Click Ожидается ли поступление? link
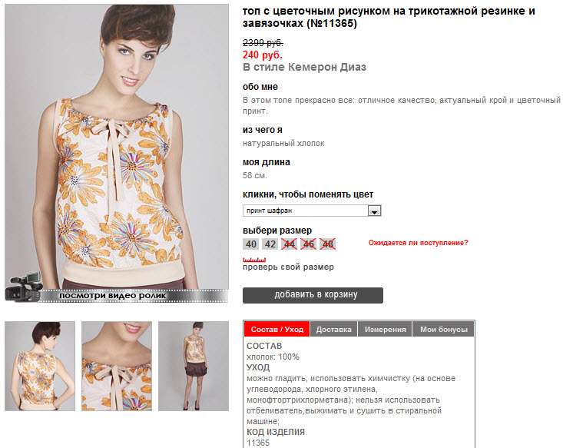563x448 pixels. 419,243
